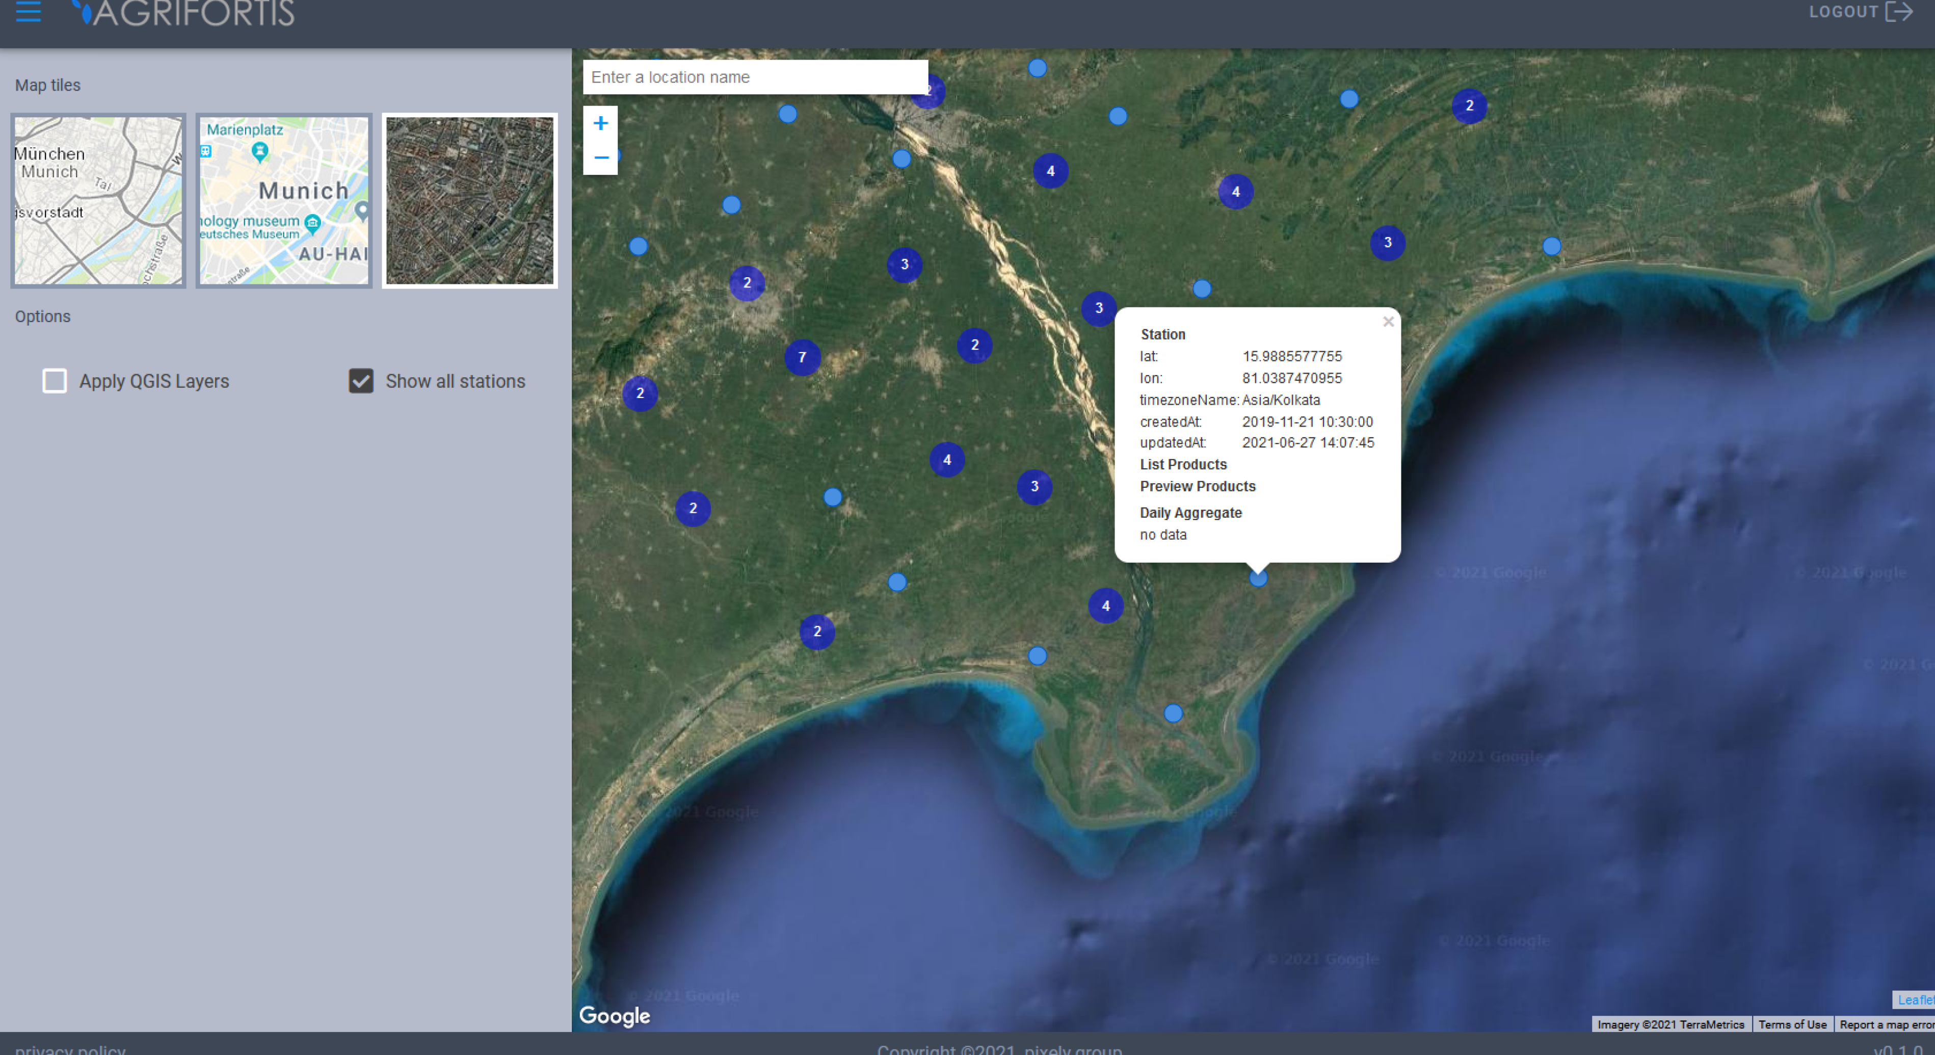Click the logout arrow icon
The height and width of the screenshot is (1055, 1935).
1900,11
